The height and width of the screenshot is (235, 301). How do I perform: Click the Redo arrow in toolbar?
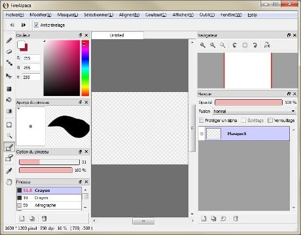point(24,25)
